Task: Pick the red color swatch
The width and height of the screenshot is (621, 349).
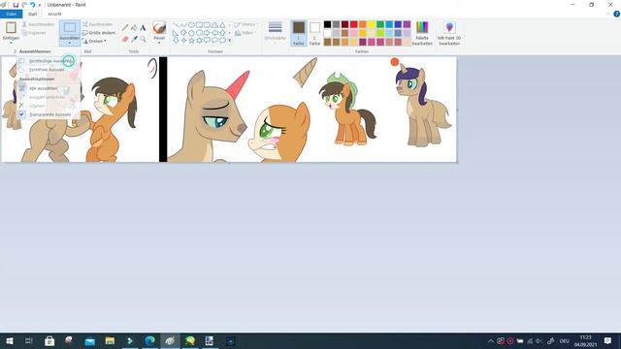Action: coord(353,24)
